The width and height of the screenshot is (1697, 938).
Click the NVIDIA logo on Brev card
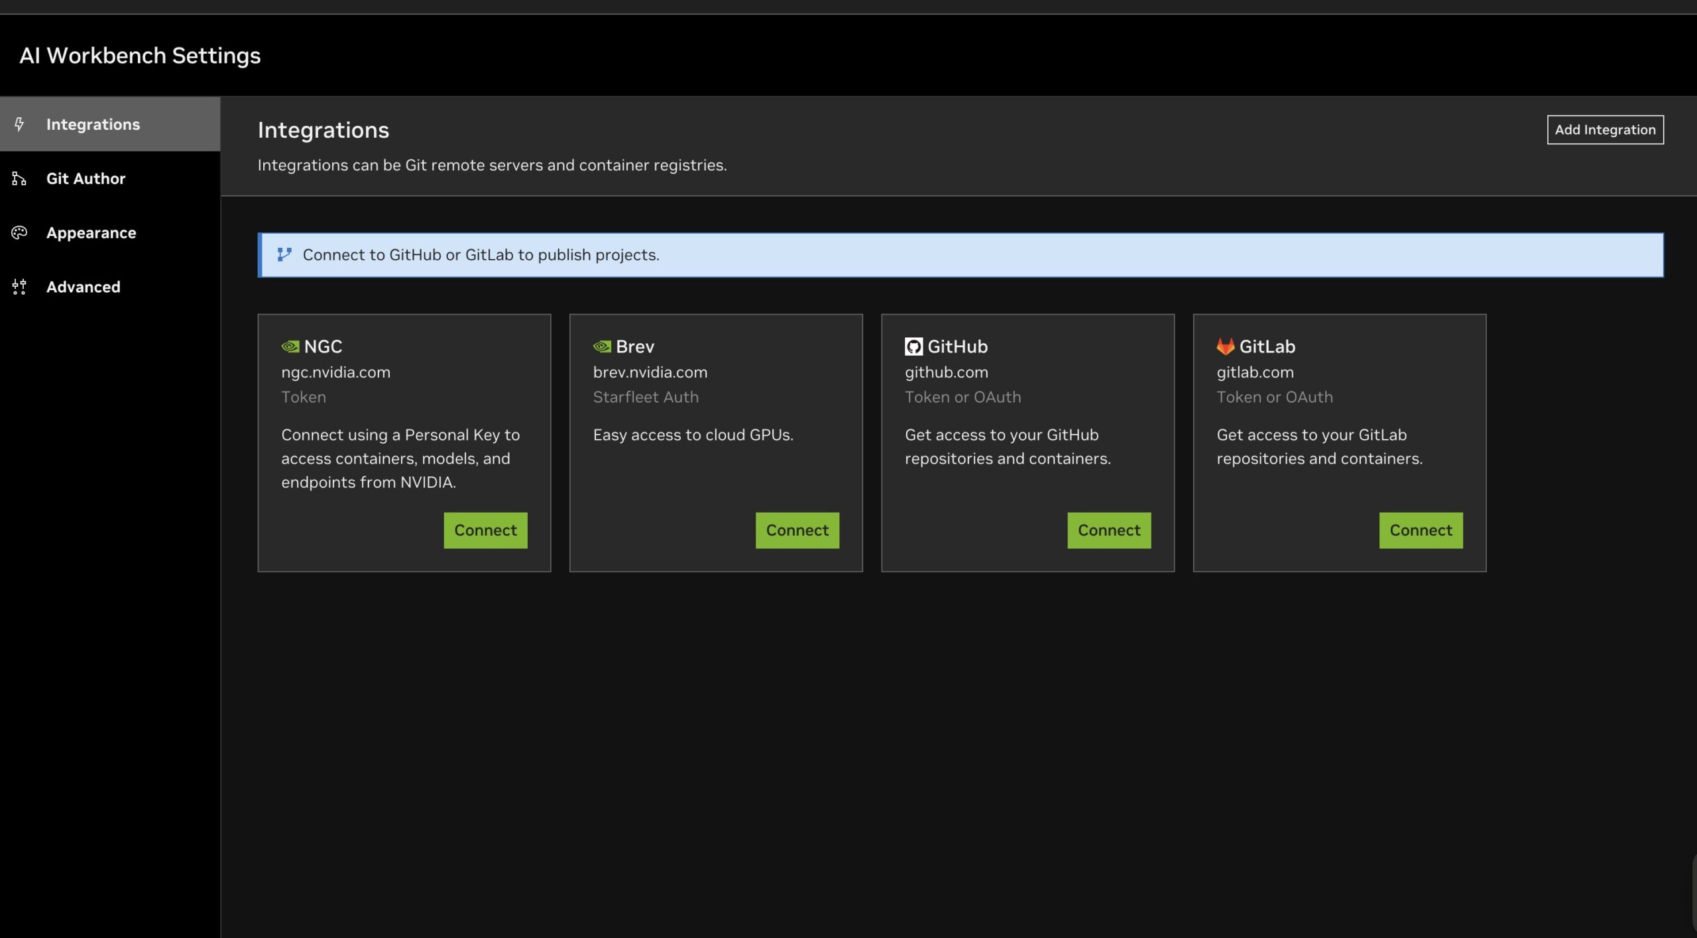[x=602, y=346]
